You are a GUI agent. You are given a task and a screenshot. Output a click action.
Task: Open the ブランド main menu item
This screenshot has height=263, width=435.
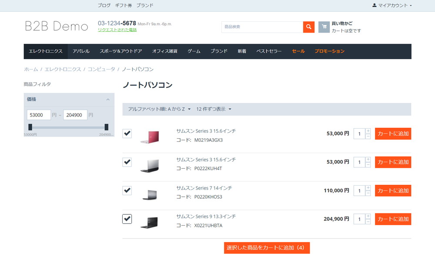point(219,51)
